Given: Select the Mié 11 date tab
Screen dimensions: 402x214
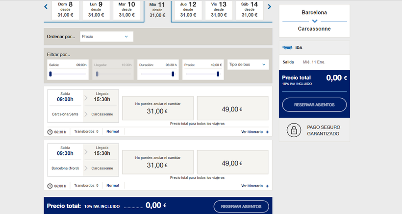Looking at the screenshot, I should coord(157,11).
